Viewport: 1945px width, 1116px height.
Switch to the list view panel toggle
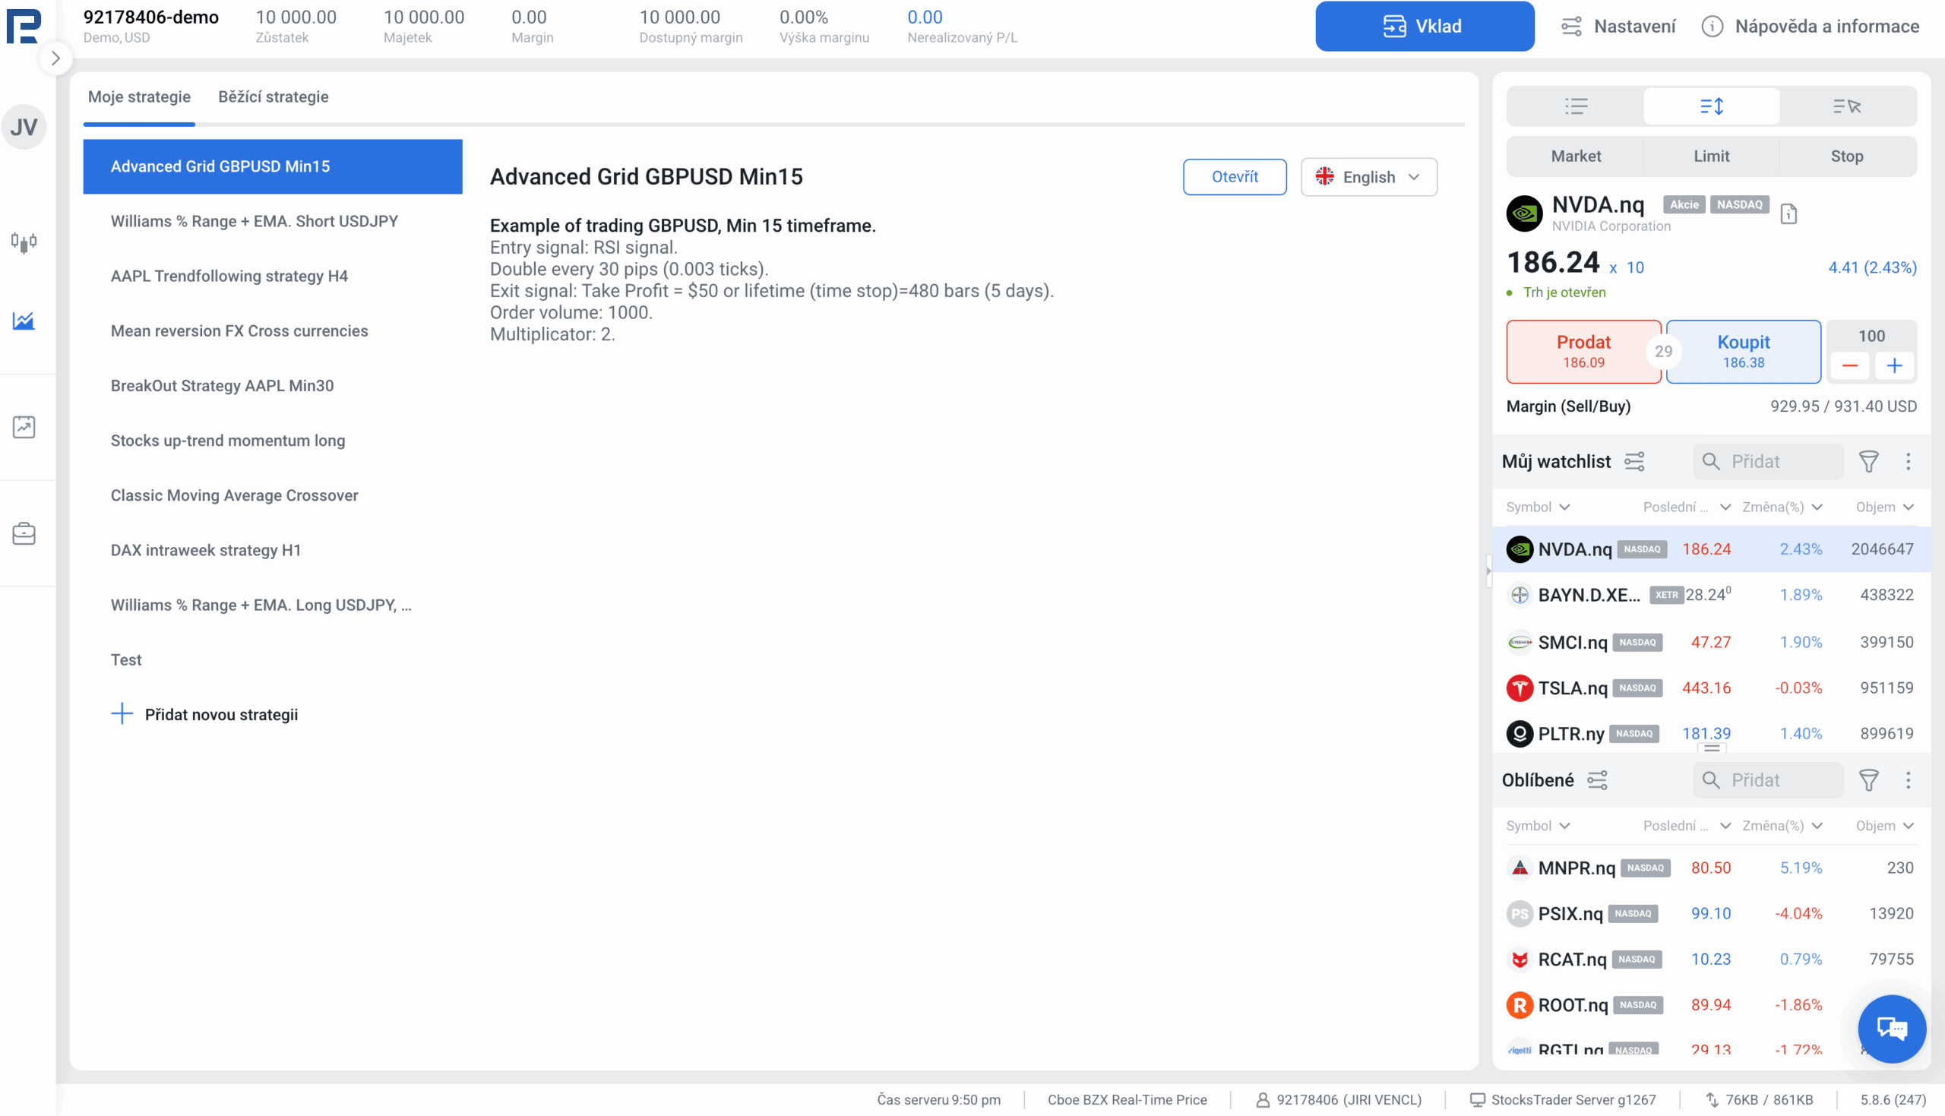[x=1576, y=106]
